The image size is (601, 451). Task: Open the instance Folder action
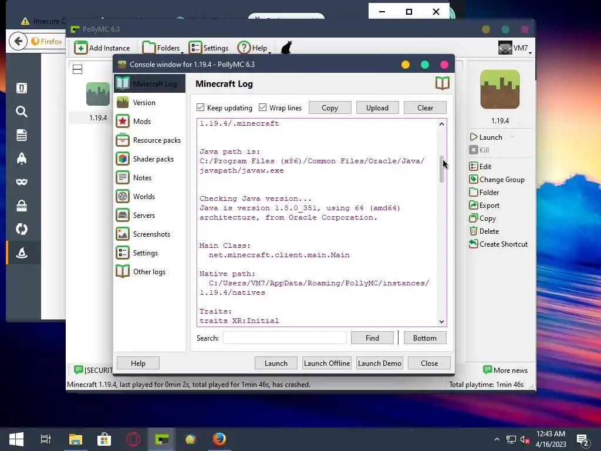tap(484, 193)
